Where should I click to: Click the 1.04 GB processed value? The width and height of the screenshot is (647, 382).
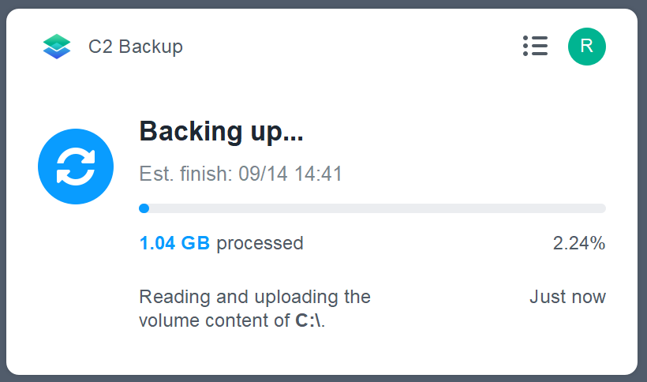pyautogui.click(x=174, y=243)
